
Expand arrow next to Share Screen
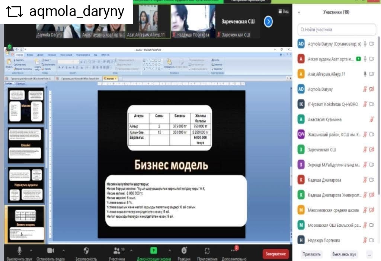click(170, 250)
